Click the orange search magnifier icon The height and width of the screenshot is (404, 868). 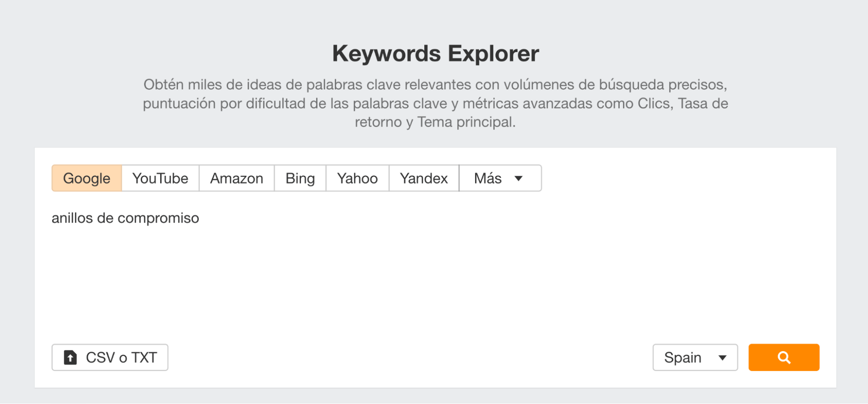(x=783, y=357)
